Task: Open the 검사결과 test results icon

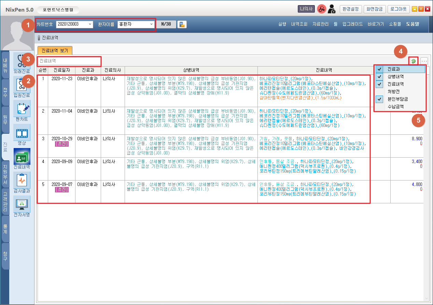Action: pyautogui.click(x=22, y=182)
